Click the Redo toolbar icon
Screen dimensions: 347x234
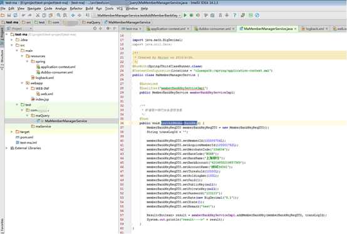[29, 15]
